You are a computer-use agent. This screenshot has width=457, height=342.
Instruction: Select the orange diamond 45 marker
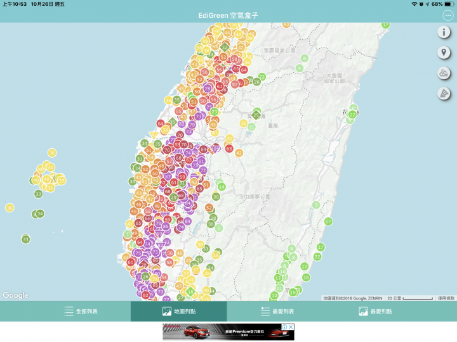[x=182, y=89]
